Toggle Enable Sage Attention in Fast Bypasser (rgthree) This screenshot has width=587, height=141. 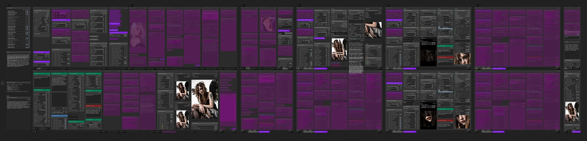(x=118, y=62)
